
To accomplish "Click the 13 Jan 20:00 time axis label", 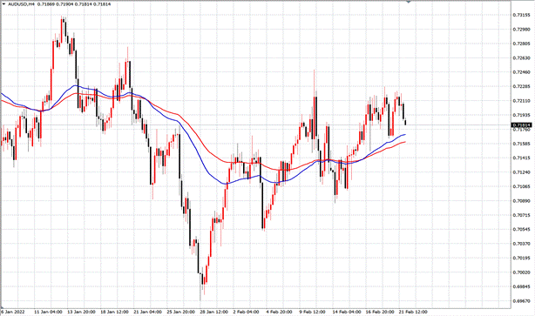I will pos(82,312).
